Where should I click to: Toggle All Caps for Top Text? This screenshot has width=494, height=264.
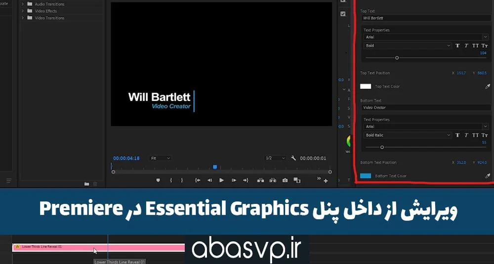click(x=475, y=46)
